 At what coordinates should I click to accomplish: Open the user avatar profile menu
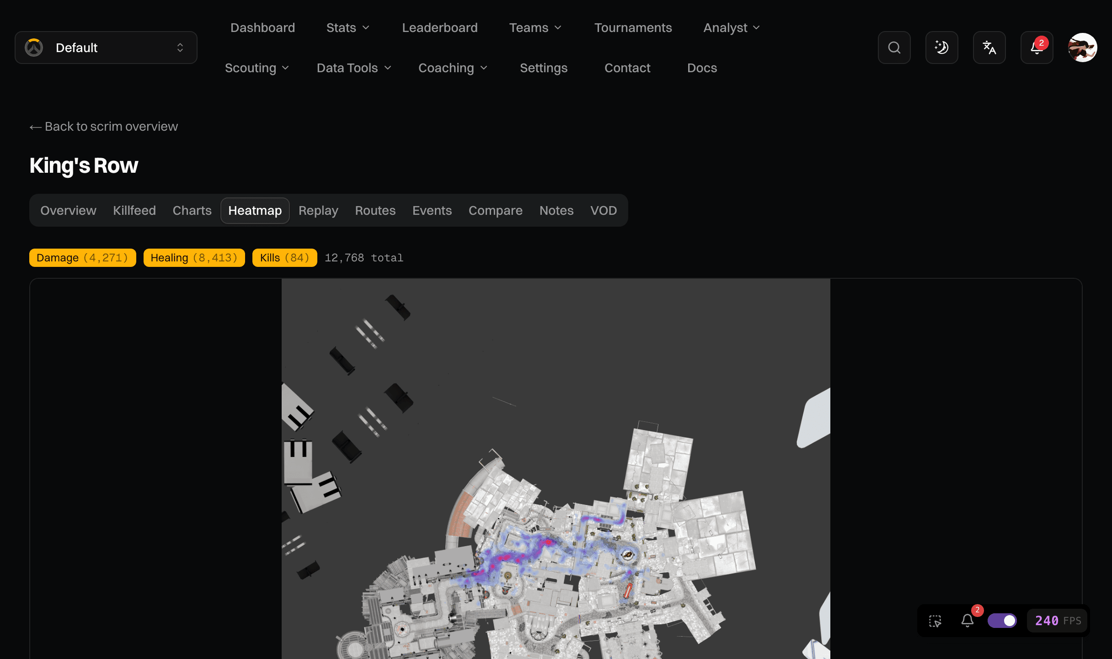(x=1082, y=48)
